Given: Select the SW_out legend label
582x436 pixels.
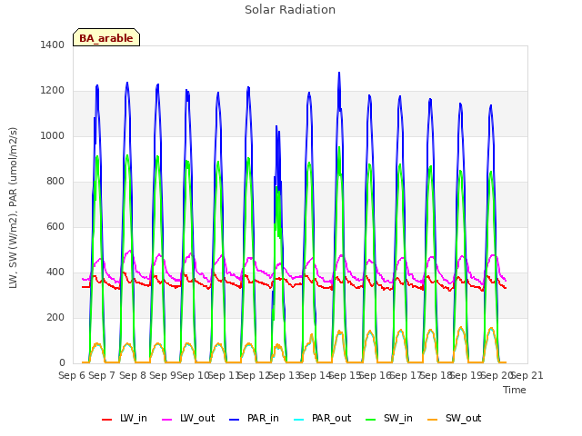Looking at the screenshot, I should [463, 418].
